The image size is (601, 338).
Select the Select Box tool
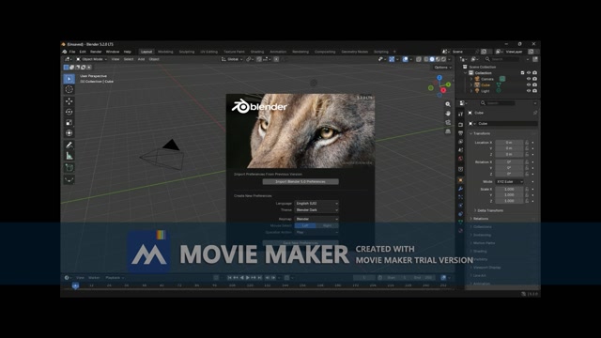tap(69, 79)
